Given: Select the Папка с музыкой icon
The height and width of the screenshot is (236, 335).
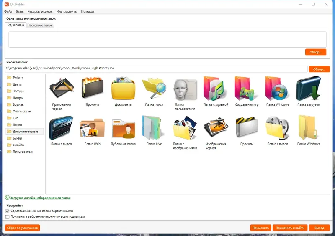Looking at the screenshot, I should (x=216, y=88).
